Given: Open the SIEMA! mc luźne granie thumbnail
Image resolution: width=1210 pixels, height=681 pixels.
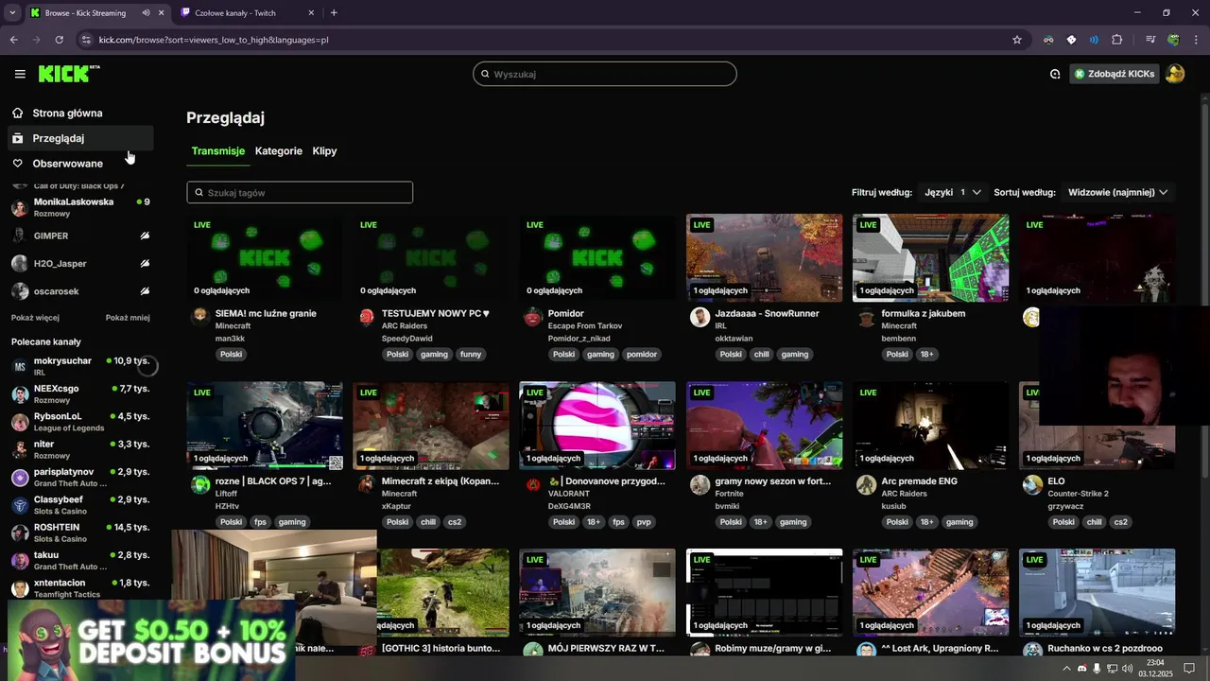Looking at the screenshot, I should point(265,258).
